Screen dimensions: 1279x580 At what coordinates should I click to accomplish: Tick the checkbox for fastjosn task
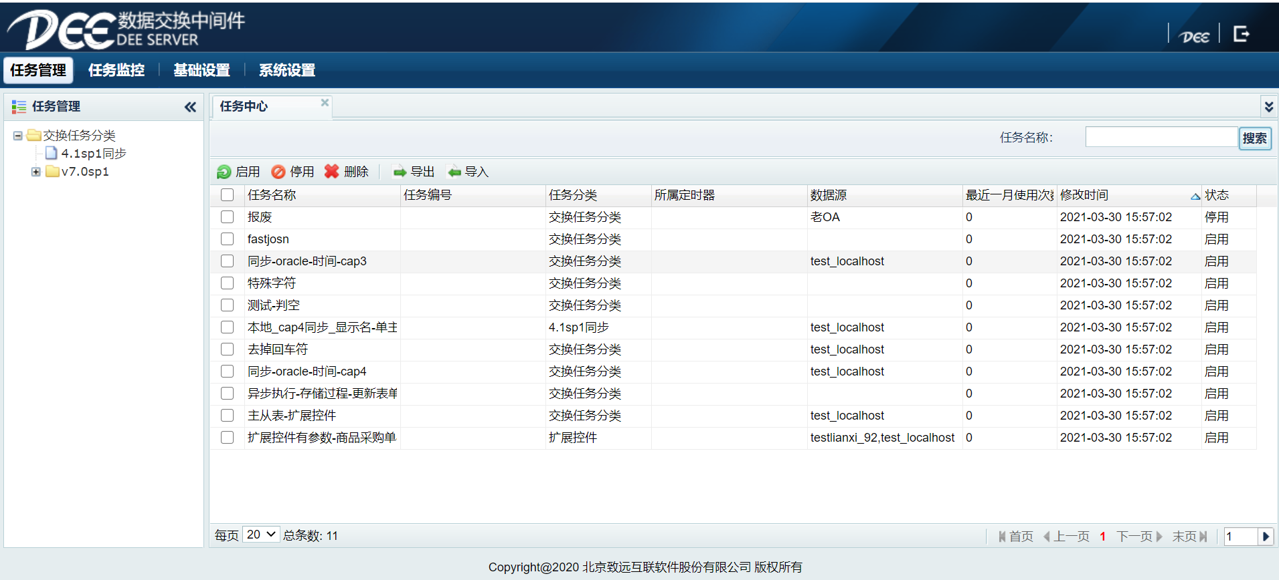(228, 239)
